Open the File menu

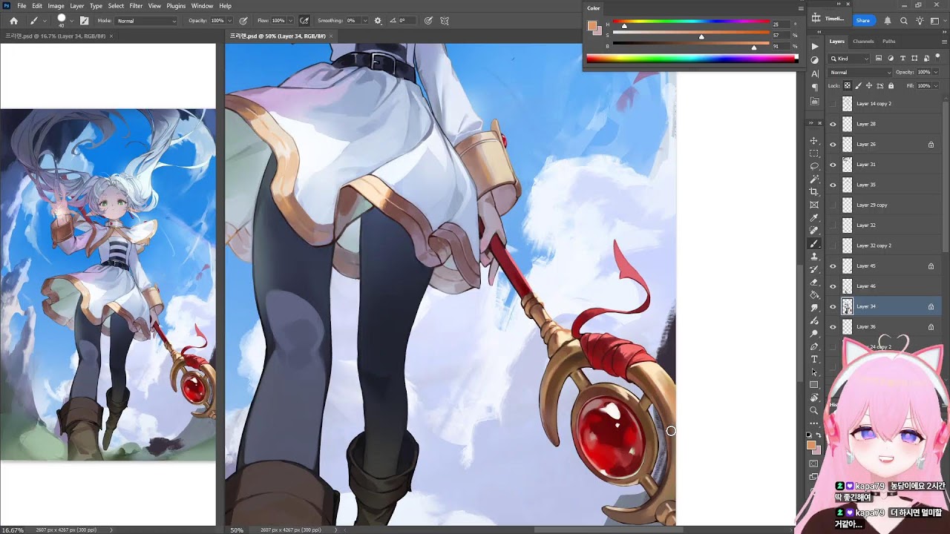pyautogui.click(x=22, y=6)
